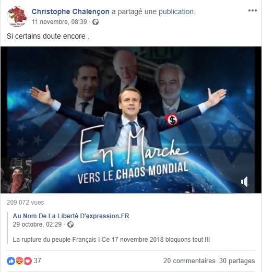This screenshot has width=262, height=272.
Task: Open the '29 octobre, 02:29' original post timestamp
Action: tap(37, 224)
